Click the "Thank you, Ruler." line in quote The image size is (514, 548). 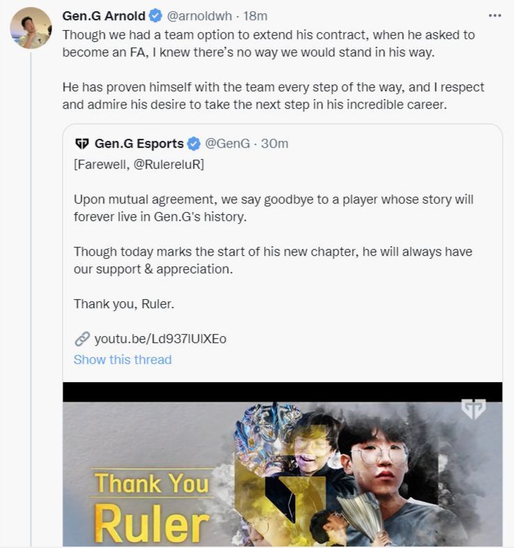(120, 304)
